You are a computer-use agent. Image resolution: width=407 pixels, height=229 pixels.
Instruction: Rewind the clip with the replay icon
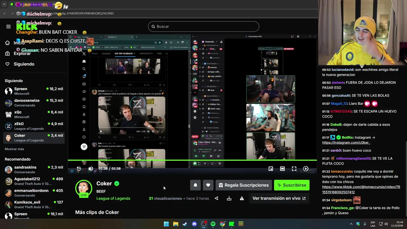(x=79, y=169)
